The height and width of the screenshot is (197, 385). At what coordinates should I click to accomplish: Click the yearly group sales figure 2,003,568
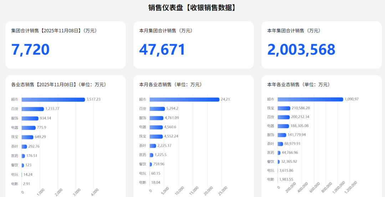coord(301,50)
